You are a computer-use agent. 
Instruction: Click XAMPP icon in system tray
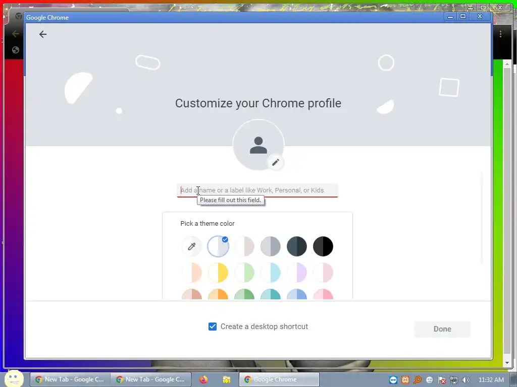click(405, 380)
